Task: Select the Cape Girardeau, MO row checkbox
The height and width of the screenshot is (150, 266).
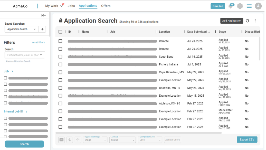Action: point(60,72)
